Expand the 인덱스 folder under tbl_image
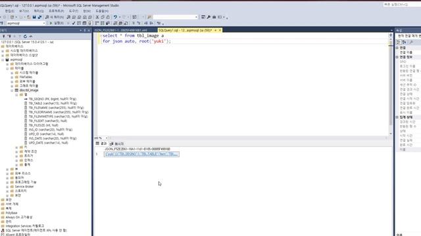Image resolution: width=421 pixels, height=236 pixels. [x=16, y=160]
